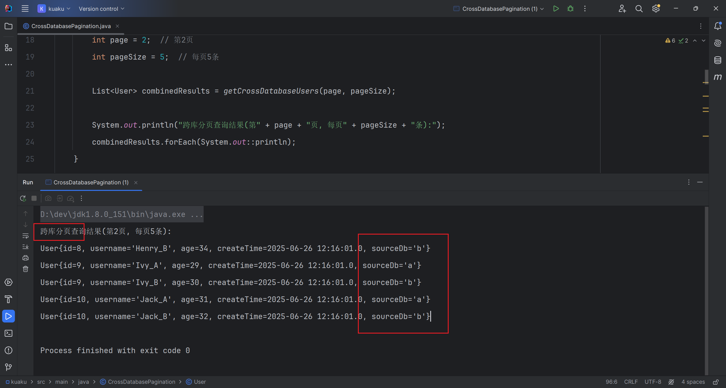Select the CrossDatabasePagination.java editor tab
The height and width of the screenshot is (388, 726).
click(71, 26)
